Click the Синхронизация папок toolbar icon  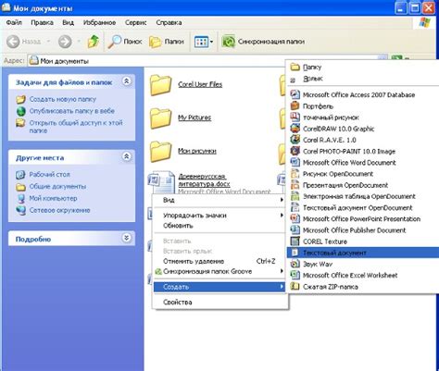click(x=263, y=42)
